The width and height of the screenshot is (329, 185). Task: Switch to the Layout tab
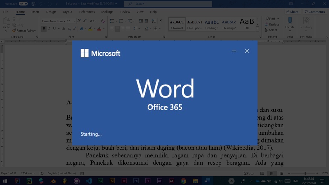[68, 12]
